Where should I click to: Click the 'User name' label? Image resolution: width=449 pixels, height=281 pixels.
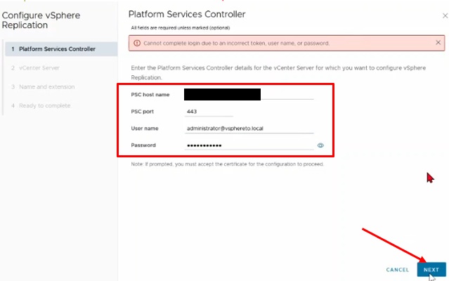[145, 129]
